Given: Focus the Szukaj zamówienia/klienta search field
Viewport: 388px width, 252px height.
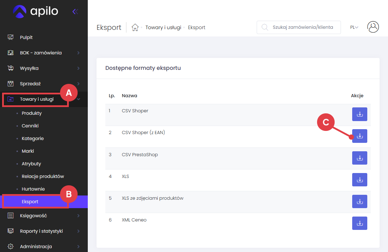Looking at the screenshot, I should click(302, 27).
